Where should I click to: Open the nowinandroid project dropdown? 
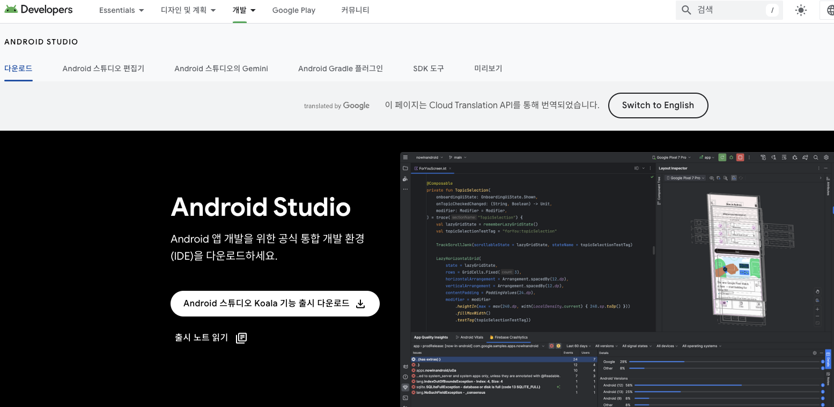point(430,157)
